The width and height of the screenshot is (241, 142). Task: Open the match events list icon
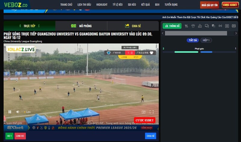click(186, 26)
